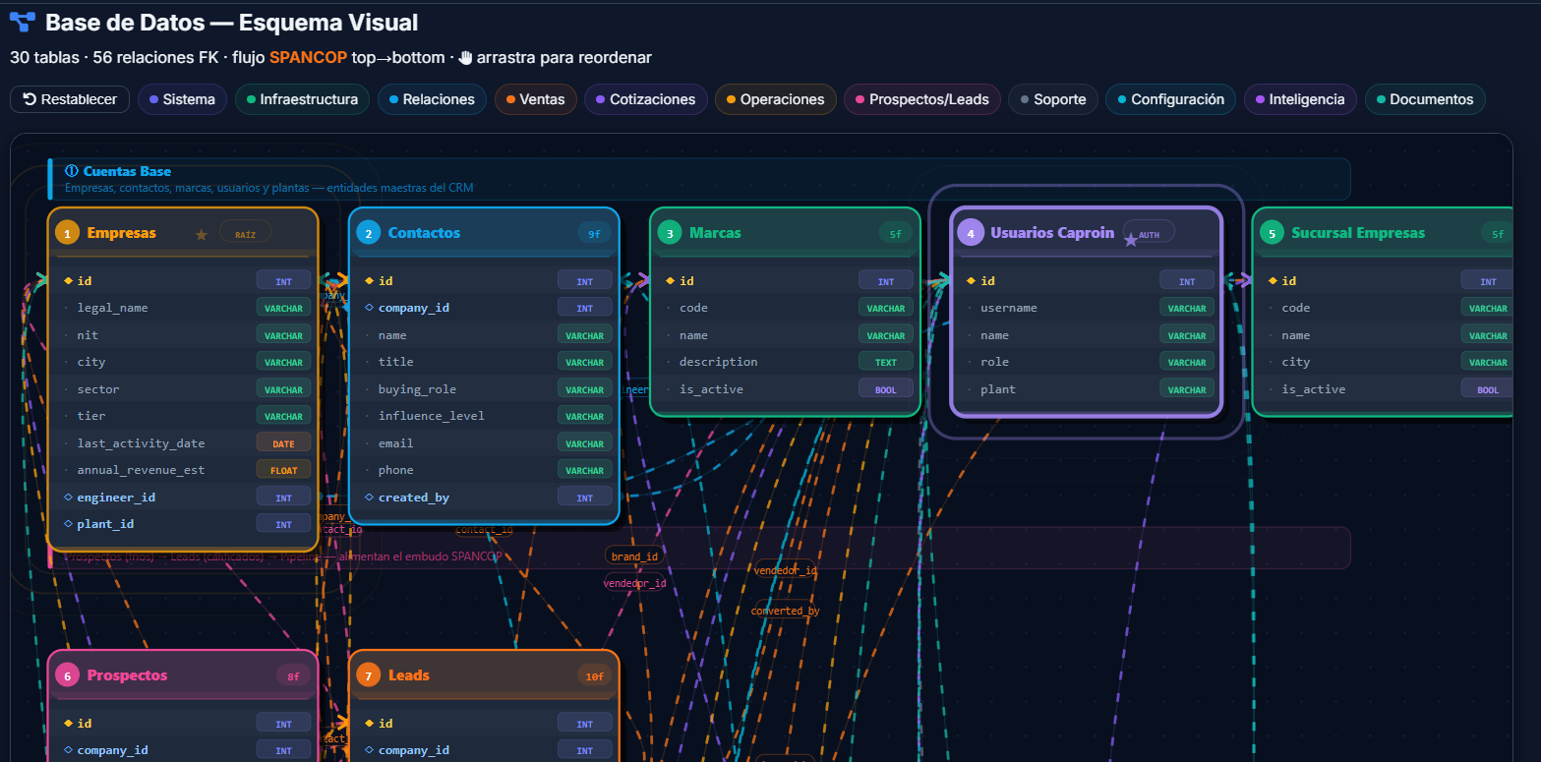
Task: Click the 9f field count on Contactos
Action: tap(594, 234)
